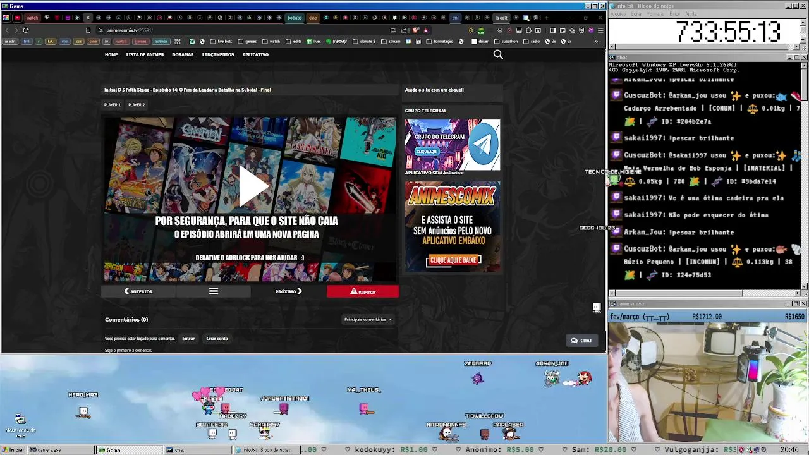Click the small floating page icon above CHAT
The height and width of the screenshot is (455, 809).
pos(596,308)
